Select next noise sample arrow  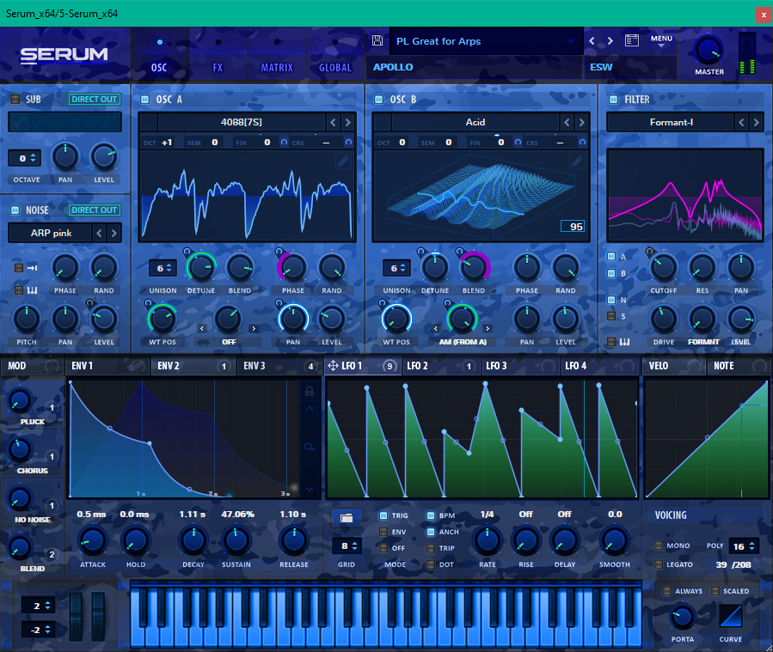click(113, 233)
